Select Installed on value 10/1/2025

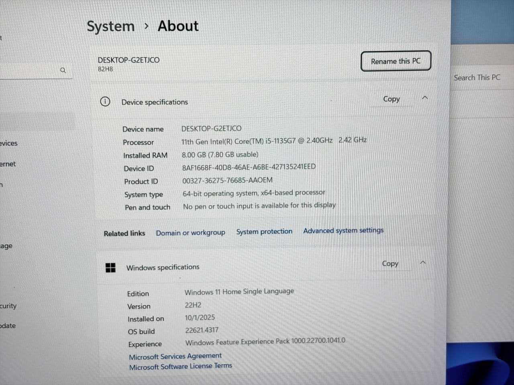click(x=200, y=317)
